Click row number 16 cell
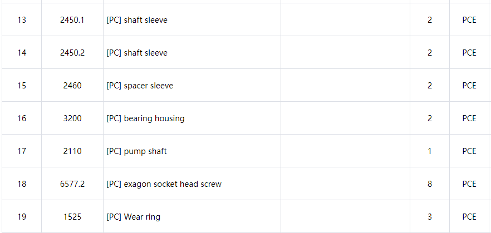Screen dimensions: 491x233 [x=22, y=118]
